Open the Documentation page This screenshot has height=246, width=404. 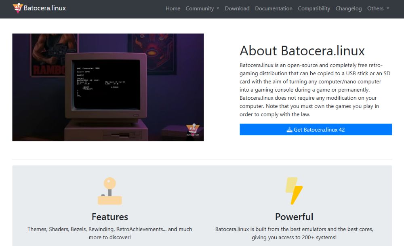274,8
